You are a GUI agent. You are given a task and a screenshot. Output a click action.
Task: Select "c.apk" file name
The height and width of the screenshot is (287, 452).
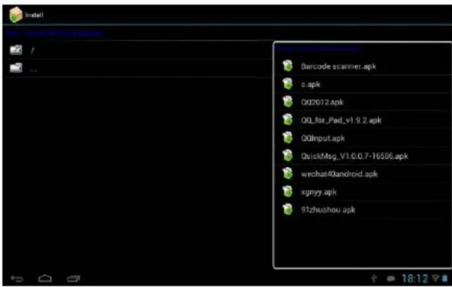(x=311, y=84)
